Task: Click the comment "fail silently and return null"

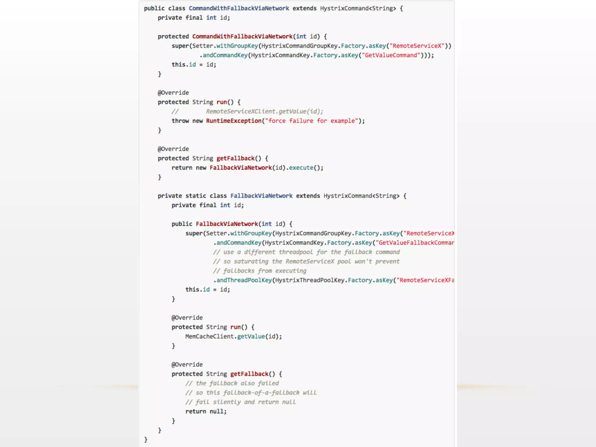Action: 240,402
